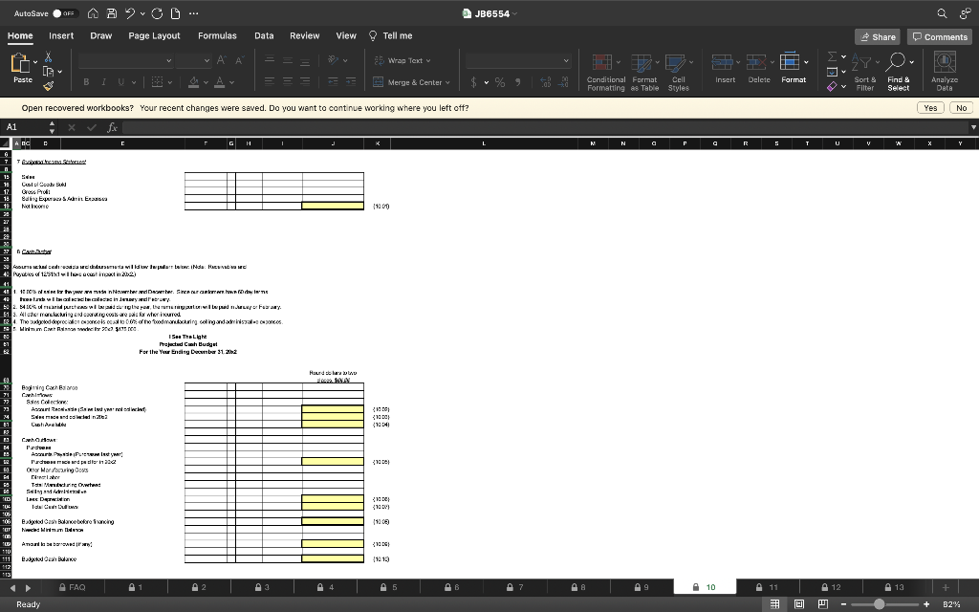Switch to the Insert ribbon tab
979x612 pixels.
[x=61, y=35]
